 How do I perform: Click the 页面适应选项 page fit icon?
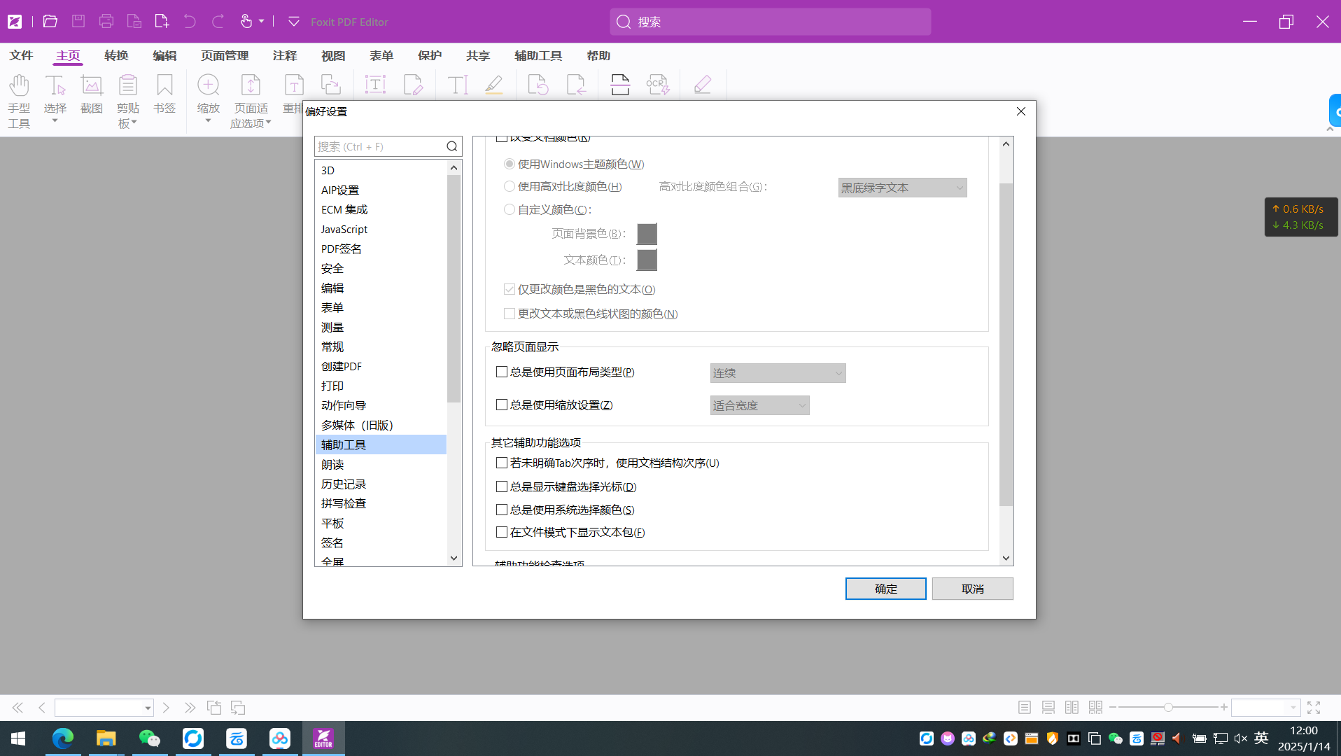(251, 85)
